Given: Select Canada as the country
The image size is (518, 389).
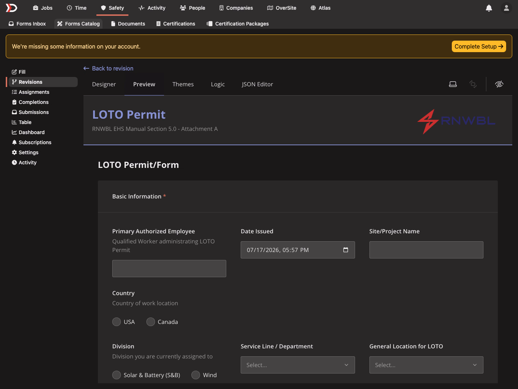Looking at the screenshot, I should coord(151,322).
